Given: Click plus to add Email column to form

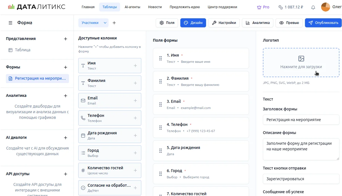Looking at the screenshot, I should 135,101.
